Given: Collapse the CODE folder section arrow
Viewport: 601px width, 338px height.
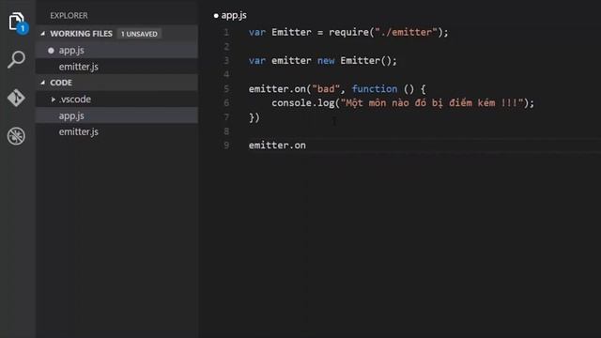Looking at the screenshot, I should click(x=43, y=83).
